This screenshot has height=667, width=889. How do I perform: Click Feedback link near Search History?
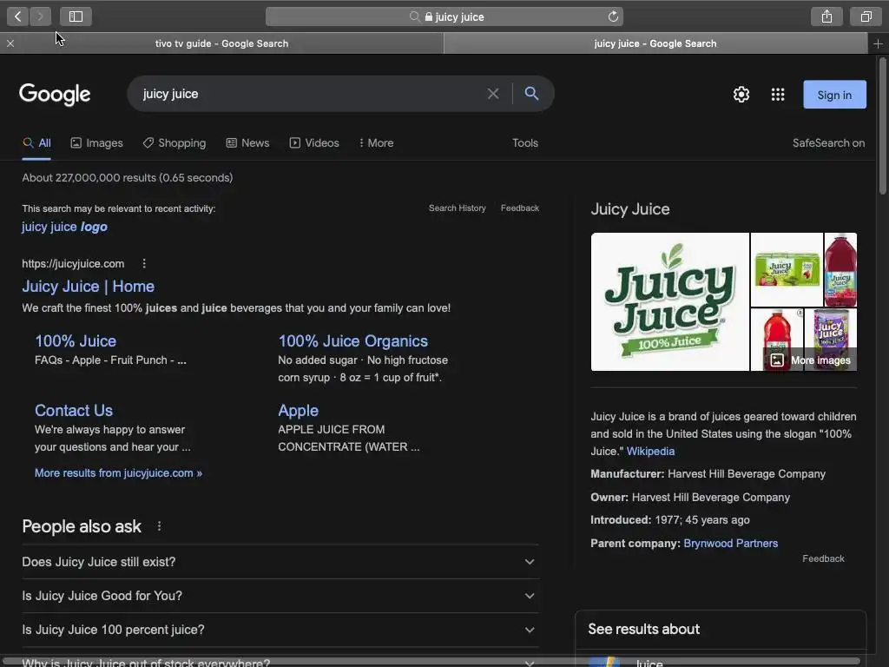tap(520, 208)
